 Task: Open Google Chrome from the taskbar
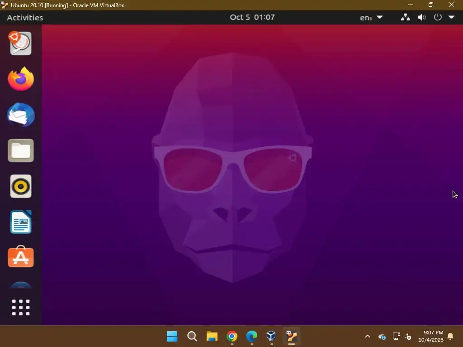click(x=232, y=336)
